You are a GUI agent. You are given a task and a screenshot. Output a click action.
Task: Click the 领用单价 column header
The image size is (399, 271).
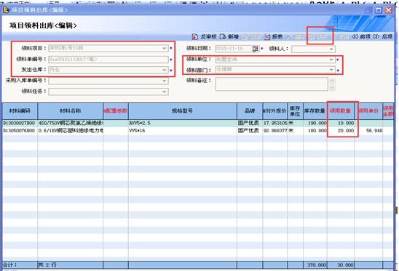pos(368,111)
